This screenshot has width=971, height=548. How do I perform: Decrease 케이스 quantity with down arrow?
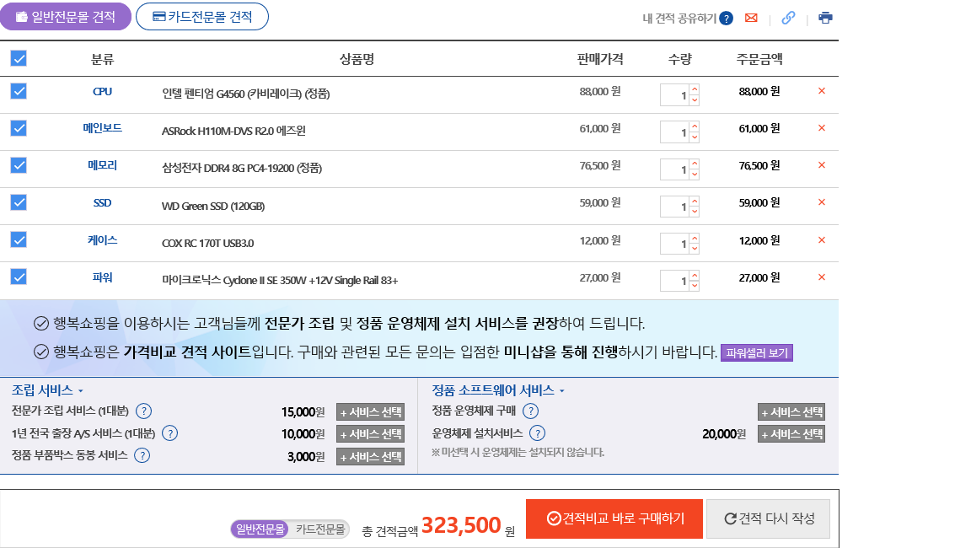[695, 249]
